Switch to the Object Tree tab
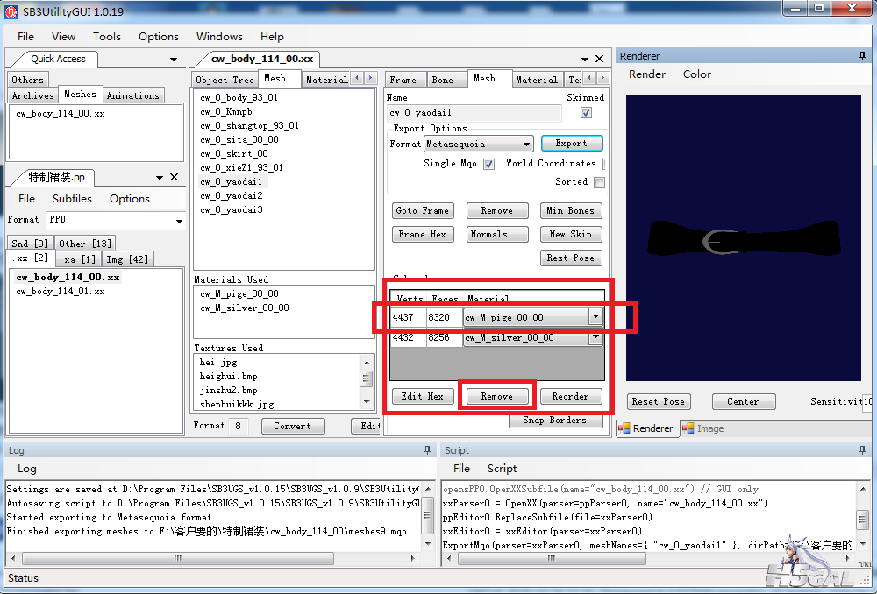Image resolution: width=877 pixels, height=594 pixels. (x=225, y=80)
